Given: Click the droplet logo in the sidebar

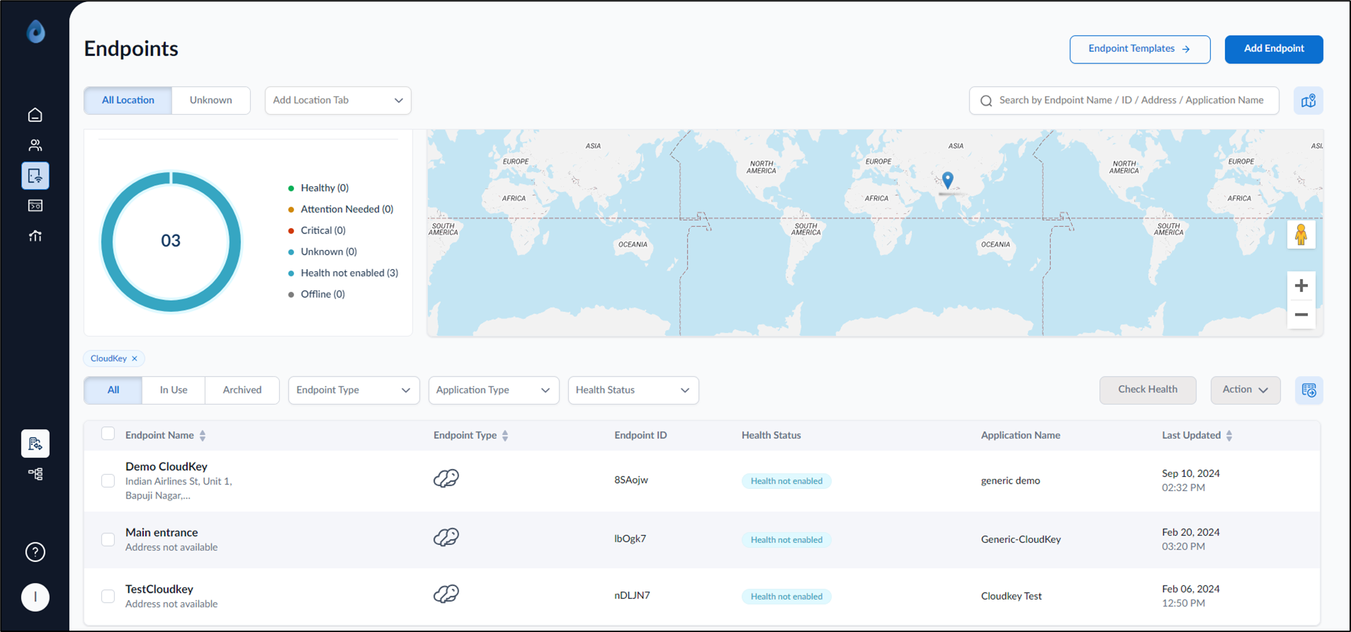Looking at the screenshot, I should coord(36,31).
